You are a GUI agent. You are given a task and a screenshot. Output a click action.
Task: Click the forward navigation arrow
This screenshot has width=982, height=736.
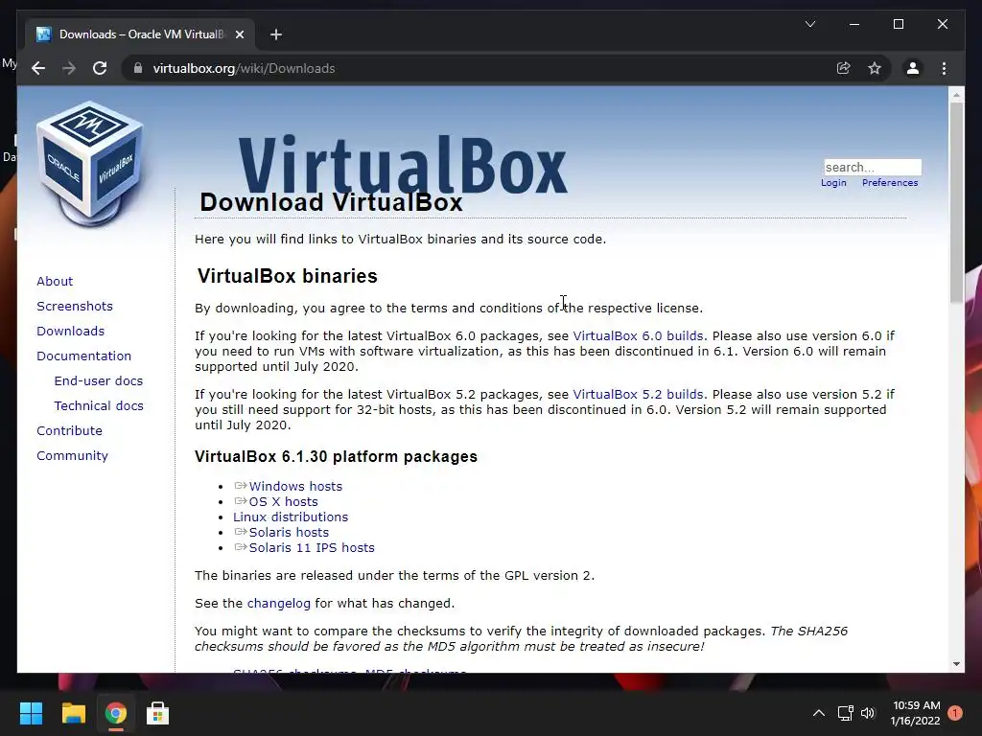pos(69,68)
